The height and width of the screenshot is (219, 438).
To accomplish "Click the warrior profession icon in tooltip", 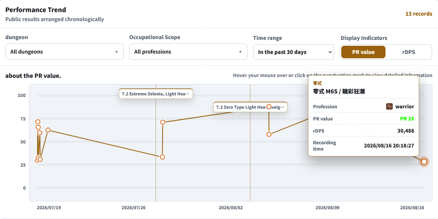I will point(389,107).
